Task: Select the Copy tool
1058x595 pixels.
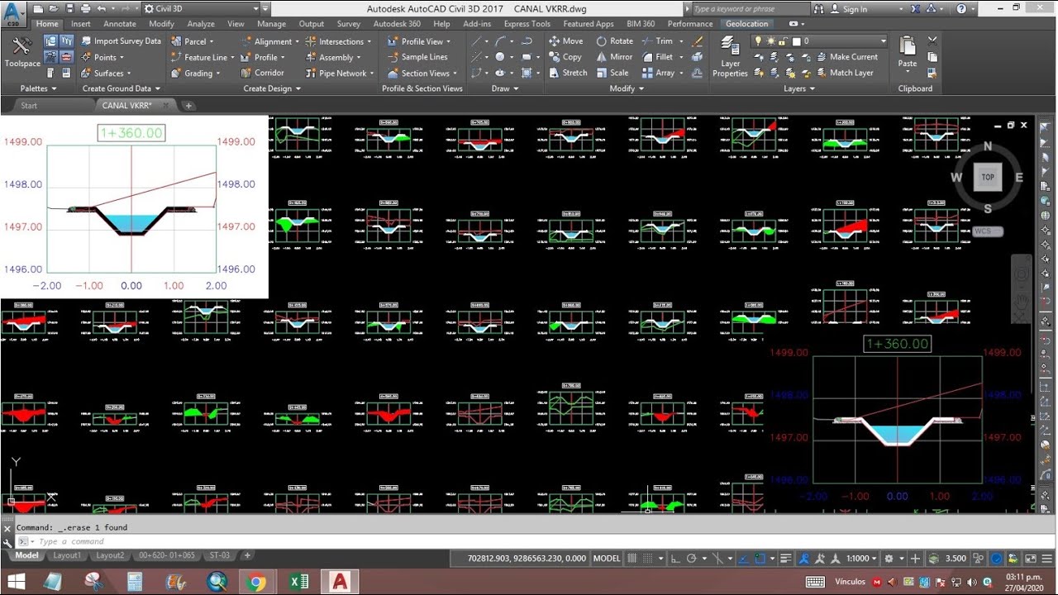Action: [565, 57]
